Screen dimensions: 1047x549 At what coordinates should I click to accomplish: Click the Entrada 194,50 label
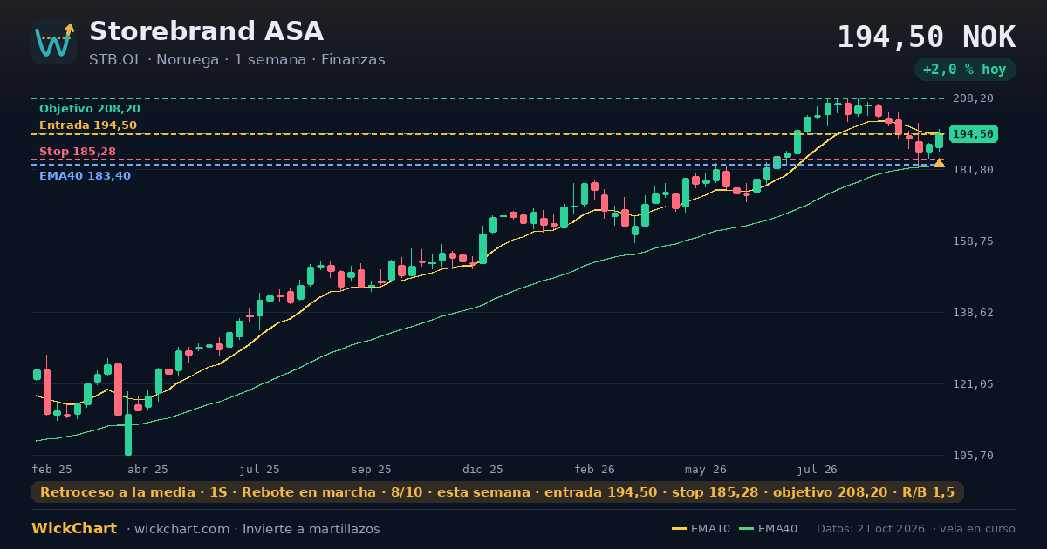(x=88, y=125)
